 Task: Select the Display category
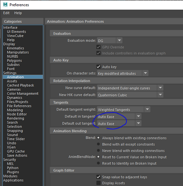pos(9,44)
